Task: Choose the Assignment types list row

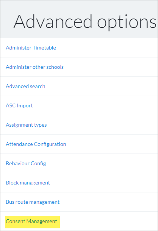Action: pyautogui.click(x=79, y=125)
